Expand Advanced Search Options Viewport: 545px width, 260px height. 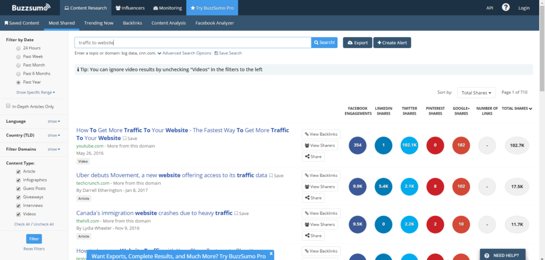tap(187, 53)
